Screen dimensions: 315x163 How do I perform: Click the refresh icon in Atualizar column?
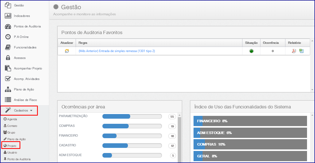point(67,51)
